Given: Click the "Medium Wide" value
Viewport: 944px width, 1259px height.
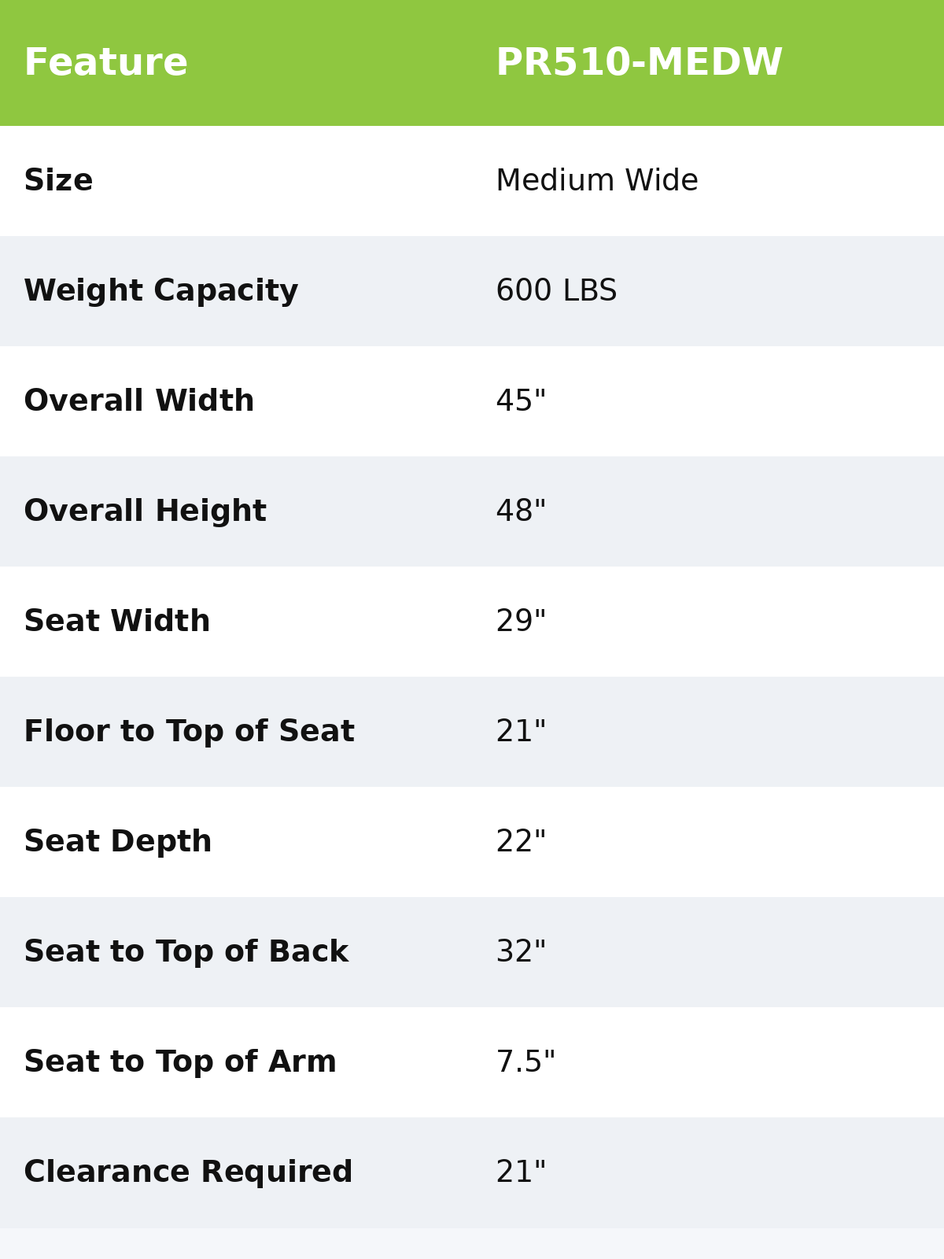Looking at the screenshot, I should click(596, 181).
